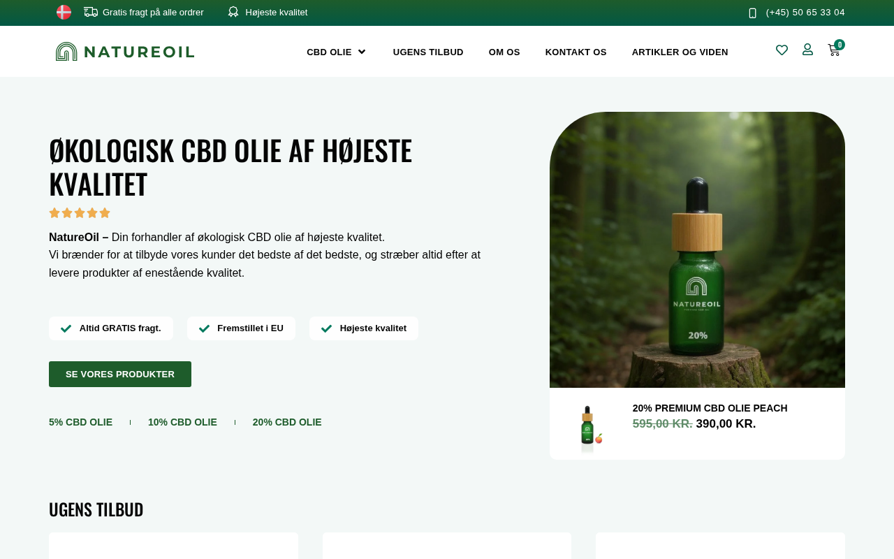The width and height of the screenshot is (894, 559).
Task: Click Gratis fragt på alle ordrer text
Action: tap(153, 13)
